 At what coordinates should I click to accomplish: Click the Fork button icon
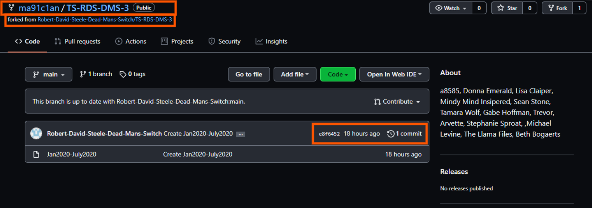click(x=552, y=8)
